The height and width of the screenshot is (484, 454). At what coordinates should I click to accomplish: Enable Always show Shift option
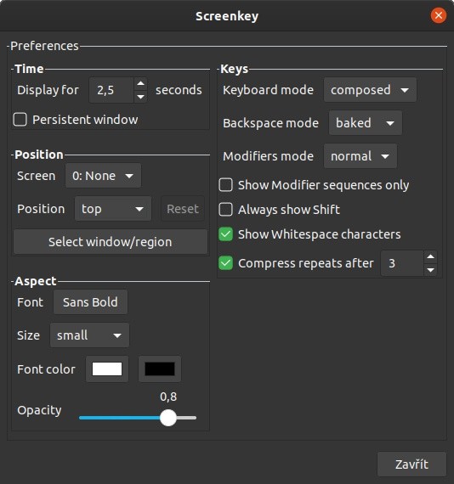coord(225,210)
